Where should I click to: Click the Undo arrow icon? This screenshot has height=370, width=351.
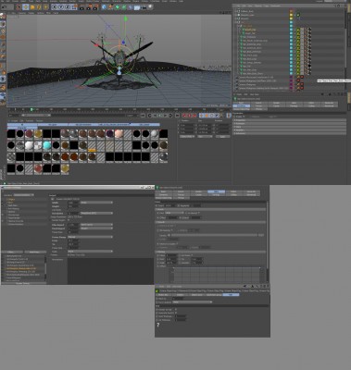[4, 6]
